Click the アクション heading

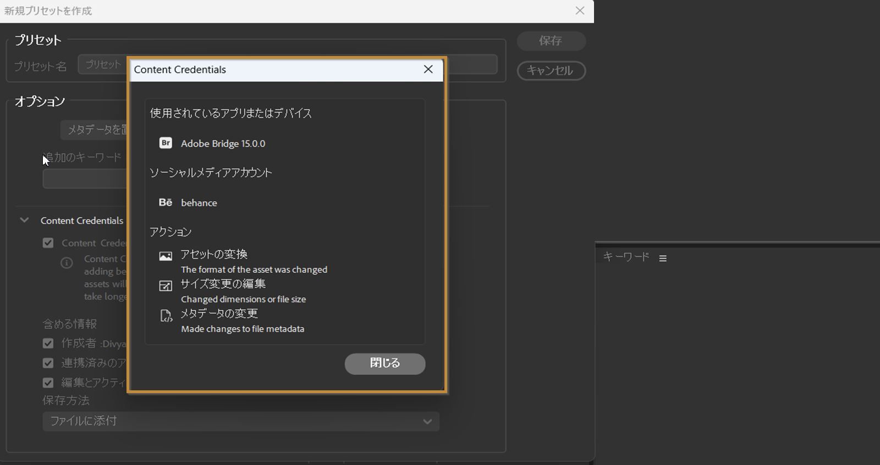coord(170,232)
